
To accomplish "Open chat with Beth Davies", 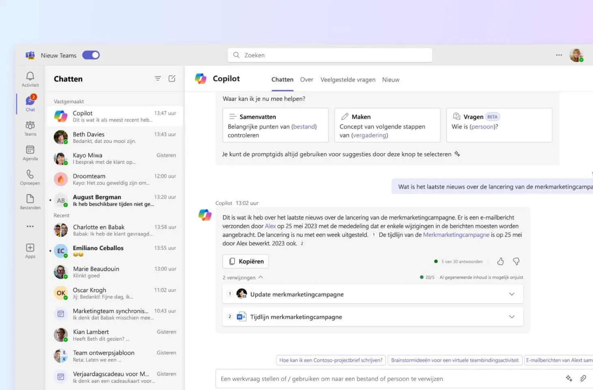I will pos(115,137).
